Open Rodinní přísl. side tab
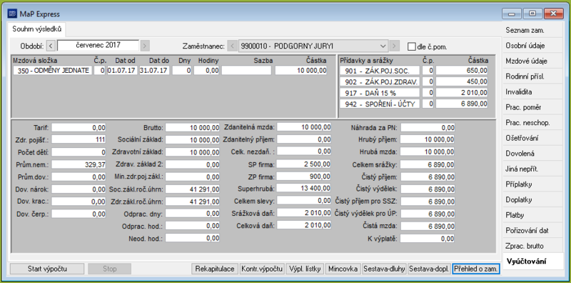 click(532, 76)
